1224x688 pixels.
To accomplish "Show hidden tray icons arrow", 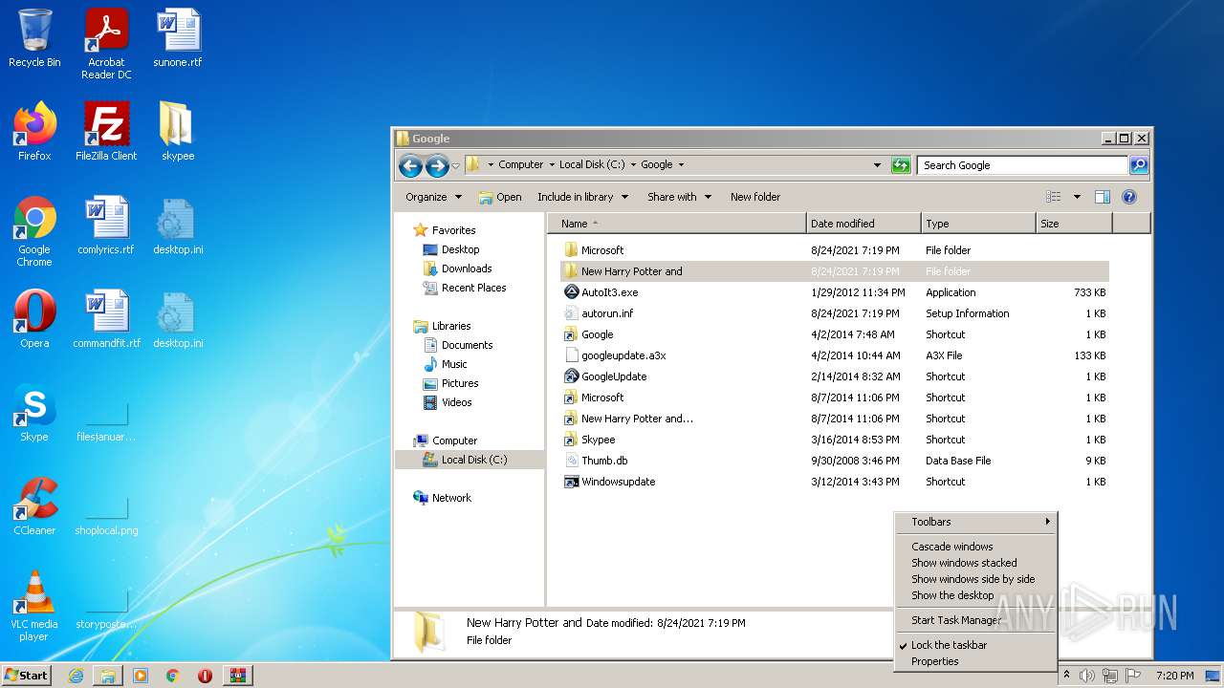I will click(x=1066, y=676).
